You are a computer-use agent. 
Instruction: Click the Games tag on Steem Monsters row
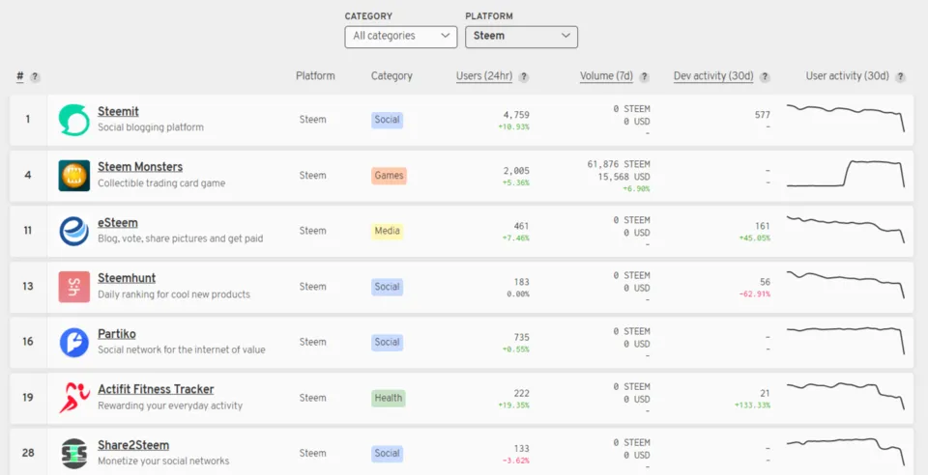pos(389,176)
